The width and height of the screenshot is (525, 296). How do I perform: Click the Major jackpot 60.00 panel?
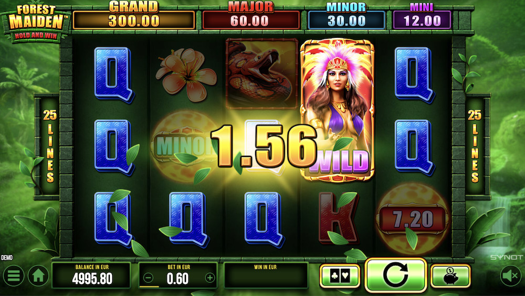251,20
